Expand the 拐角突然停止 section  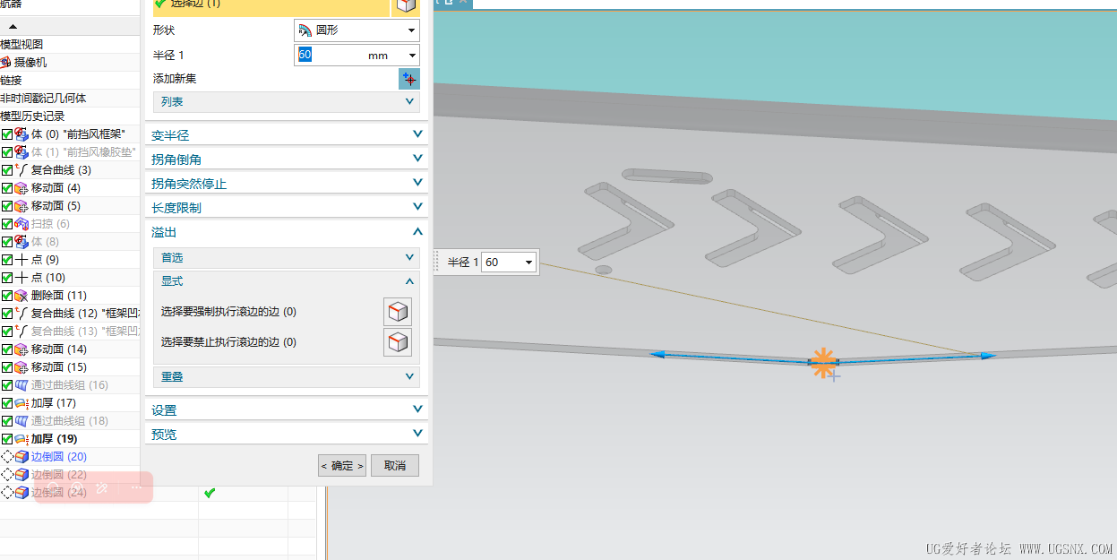click(x=286, y=184)
